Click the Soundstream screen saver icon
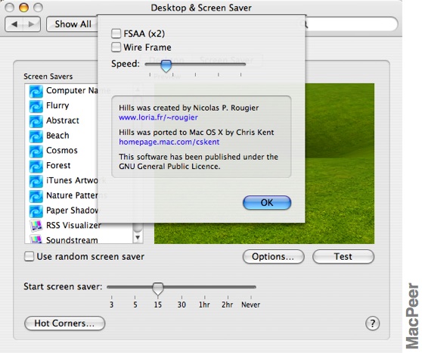The image size is (422, 353). tap(36, 239)
